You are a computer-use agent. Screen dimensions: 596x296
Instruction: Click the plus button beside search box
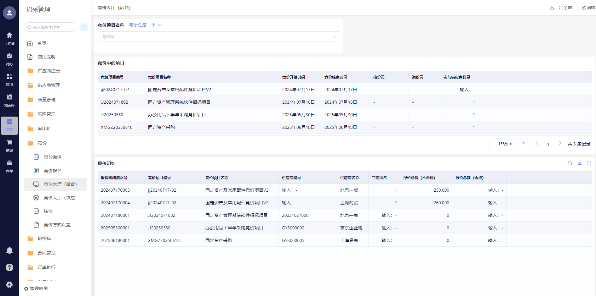click(84, 27)
